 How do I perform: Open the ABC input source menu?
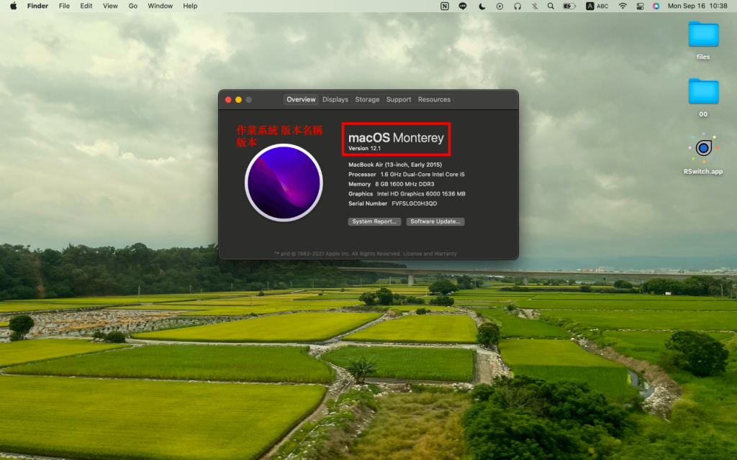pos(597,6)
